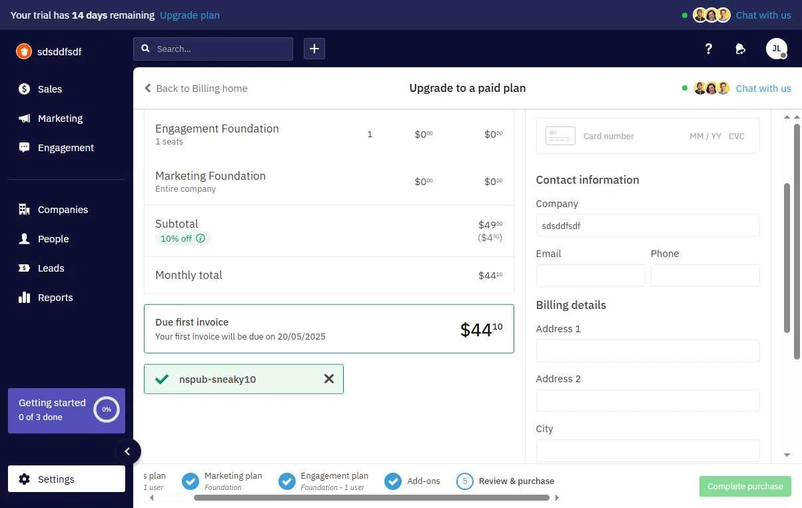This screenshot has height=508, width=802.
Task: Click the Settings gear icon
Action: [25, 479]
